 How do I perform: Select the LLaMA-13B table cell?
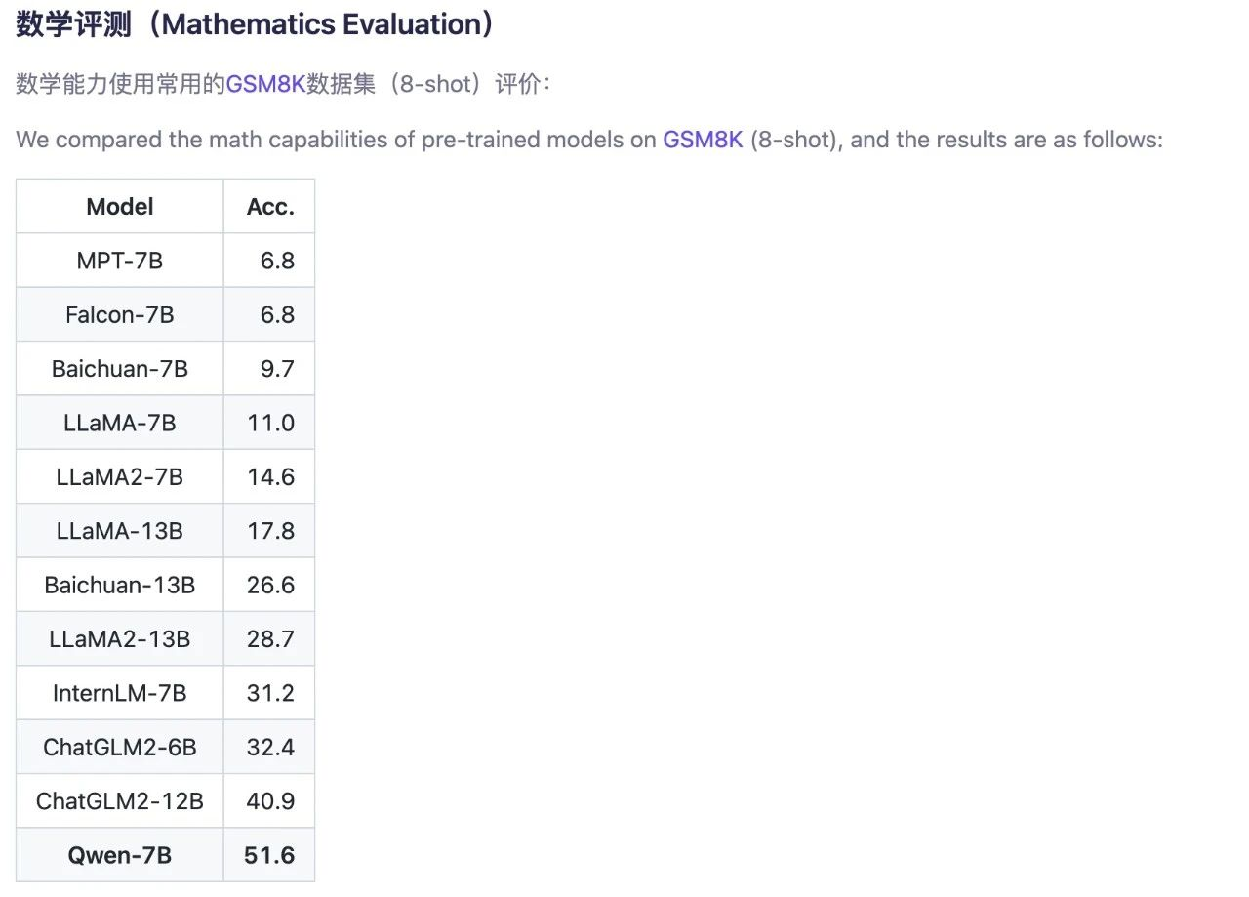120,531
